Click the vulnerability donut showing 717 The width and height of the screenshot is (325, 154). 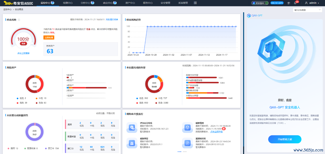[35, 132]
